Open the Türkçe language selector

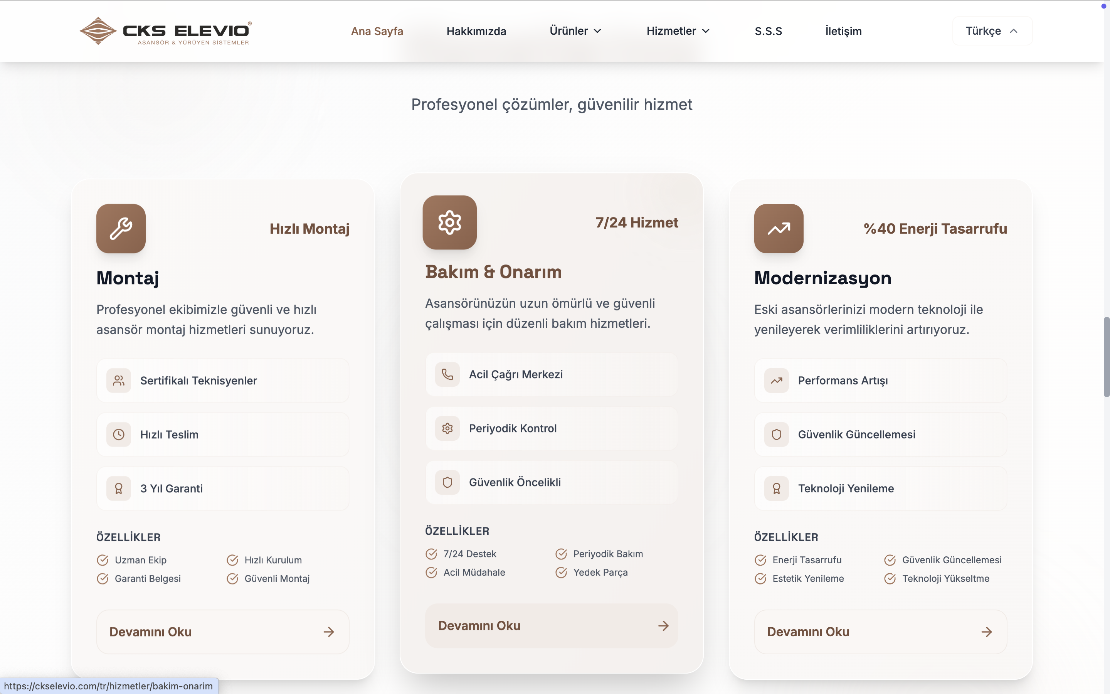click(992, 31)
